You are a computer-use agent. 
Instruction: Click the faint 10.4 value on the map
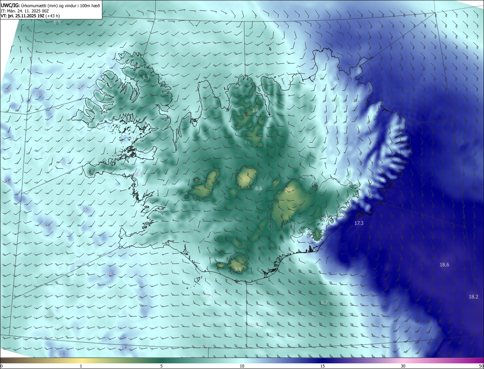tap(208, 296)
